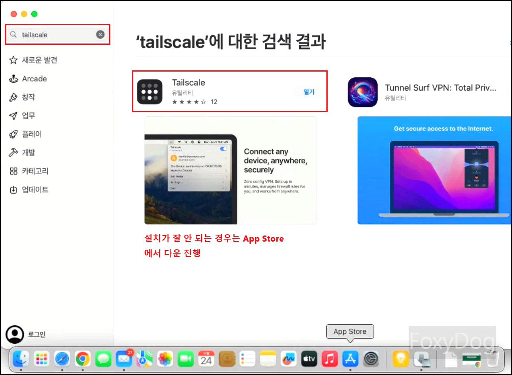Click the tailscale search field
512x375 pixels.
pos(57,35)
